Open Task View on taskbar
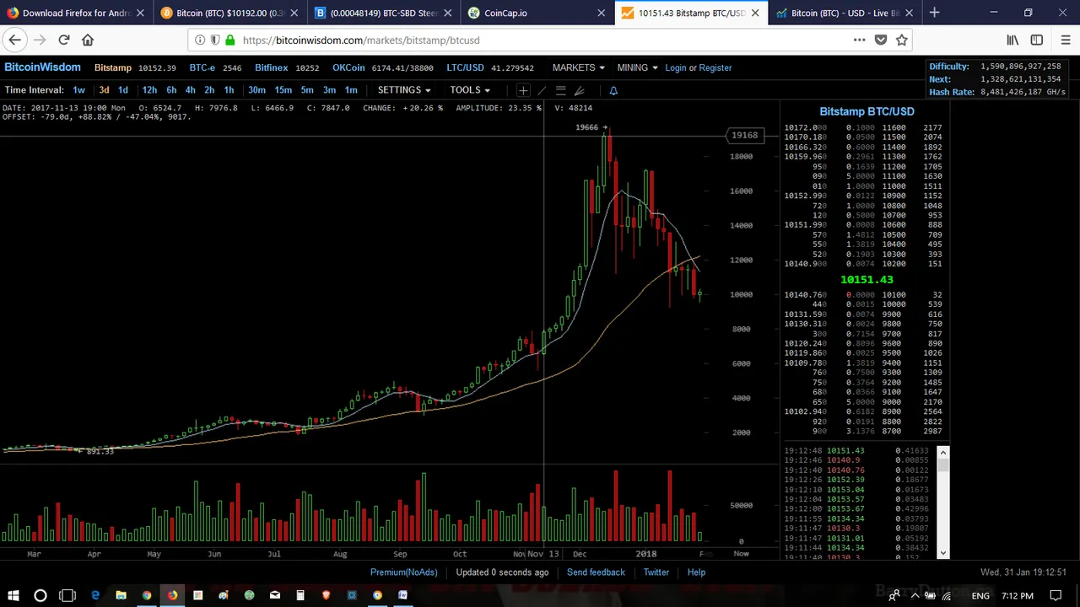 (67, 595)
